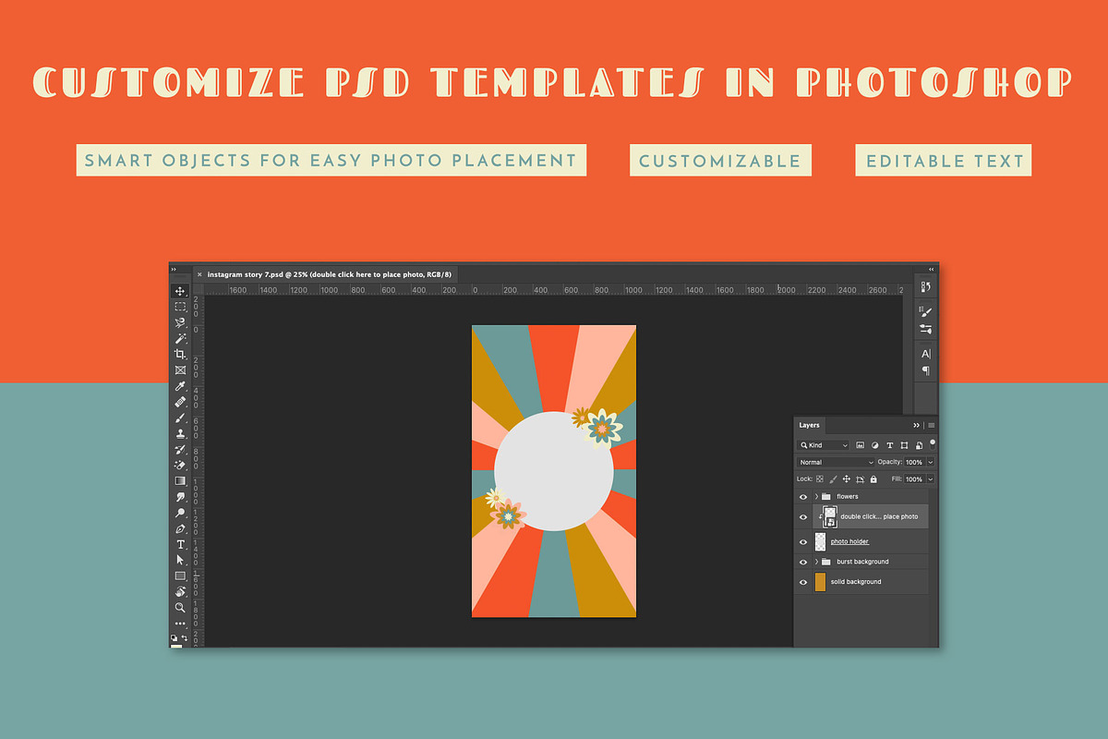Expand the tools panel double arrows
This screenshot has width=1108, height=739.
[x=174, y=270]
